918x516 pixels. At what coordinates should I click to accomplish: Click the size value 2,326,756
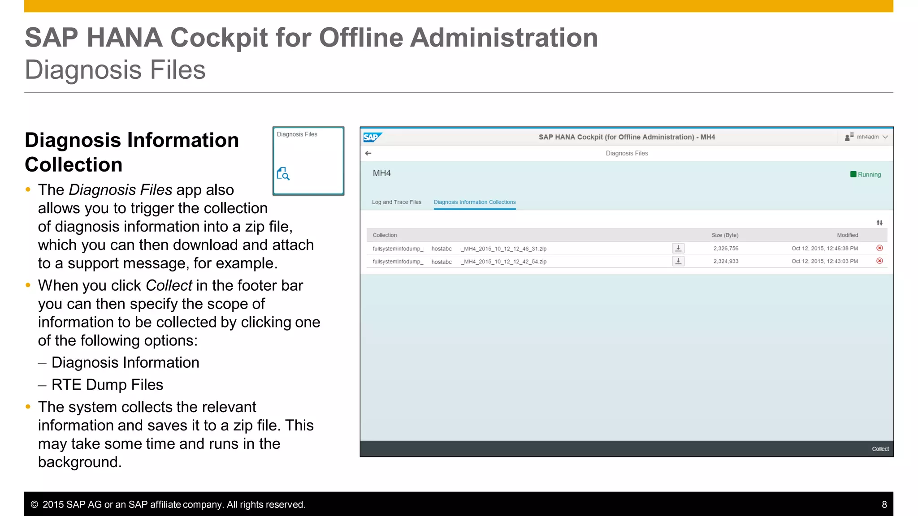726,248
